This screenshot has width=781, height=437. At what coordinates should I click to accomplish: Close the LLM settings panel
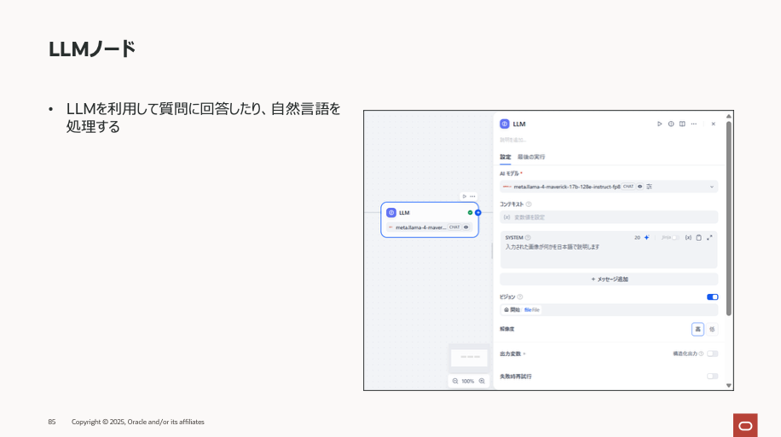click(714, 124)
